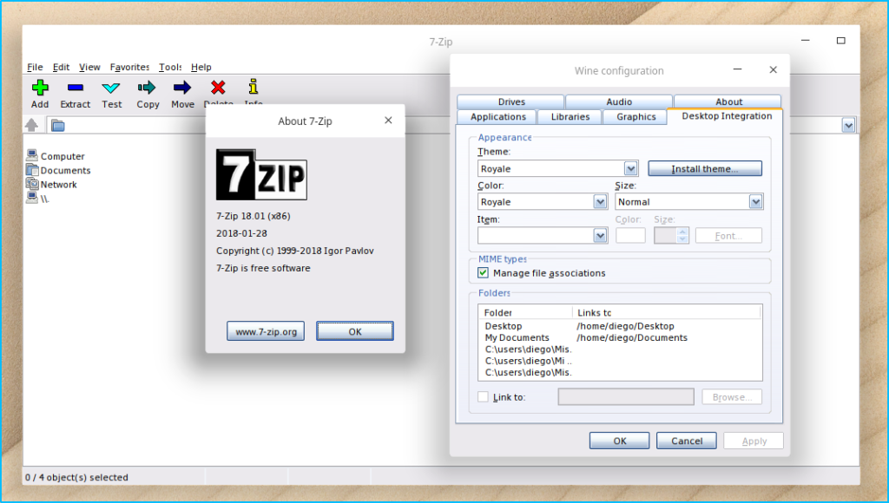889x503 pixels.
Task: Switch to the Audio tab
Action: [x=619, y=102]
